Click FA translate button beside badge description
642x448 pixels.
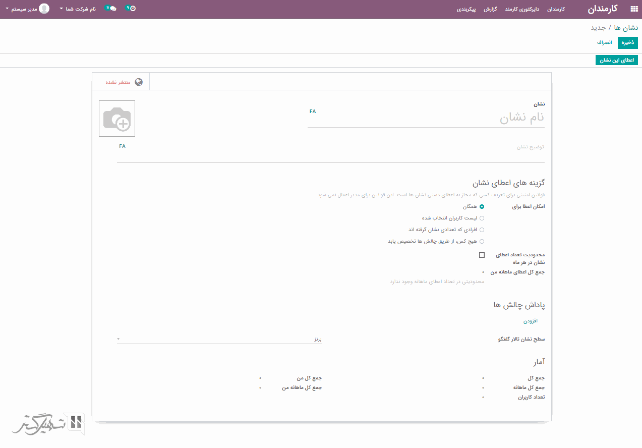122,146
